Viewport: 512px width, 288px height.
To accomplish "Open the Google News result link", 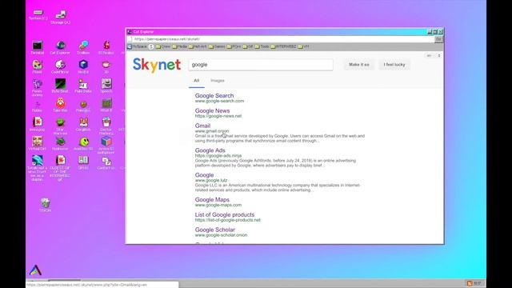I will [212, 110].
